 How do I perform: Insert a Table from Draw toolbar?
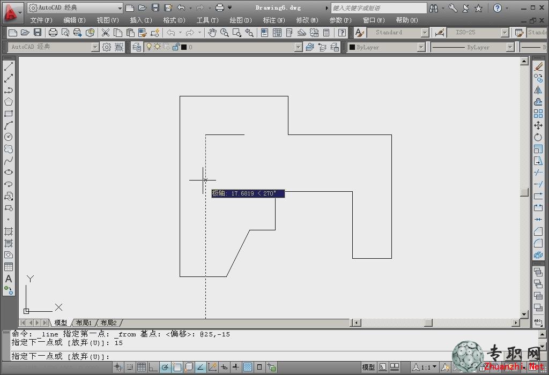[9, 267]
